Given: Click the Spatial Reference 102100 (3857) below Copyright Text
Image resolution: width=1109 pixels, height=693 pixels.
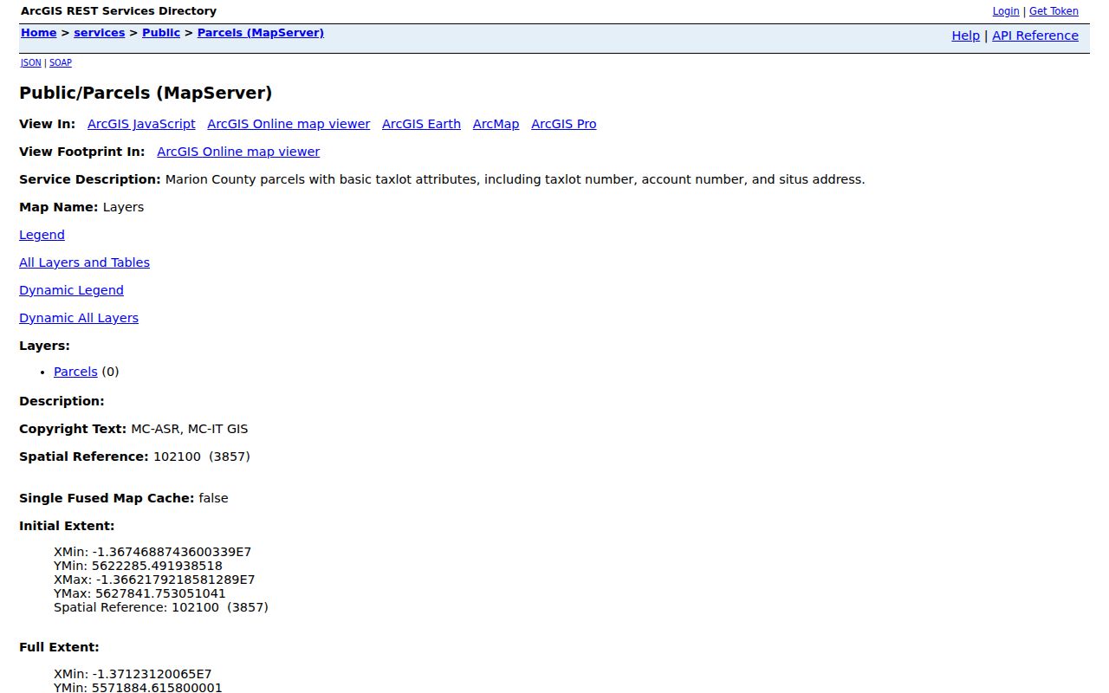Looking at the screenshot, I should [x=202, y=457].
